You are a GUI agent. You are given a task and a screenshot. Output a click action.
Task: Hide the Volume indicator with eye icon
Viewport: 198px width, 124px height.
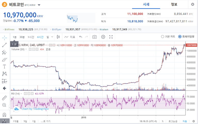(30, 49)
